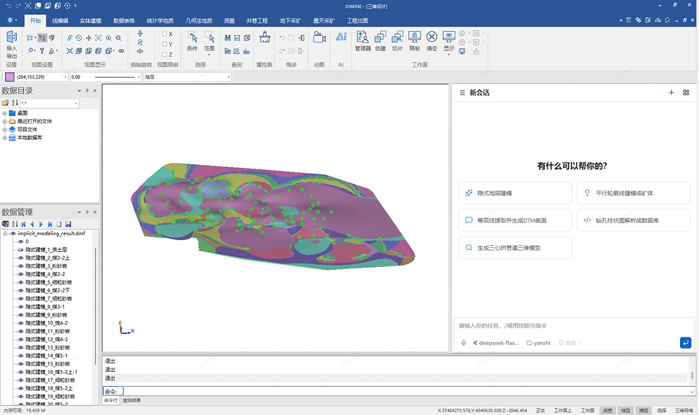The width and height of the screenshot is (699, 415).
Task: Start a new conversation with the plus icon
Action: click(x=672, y=93)
